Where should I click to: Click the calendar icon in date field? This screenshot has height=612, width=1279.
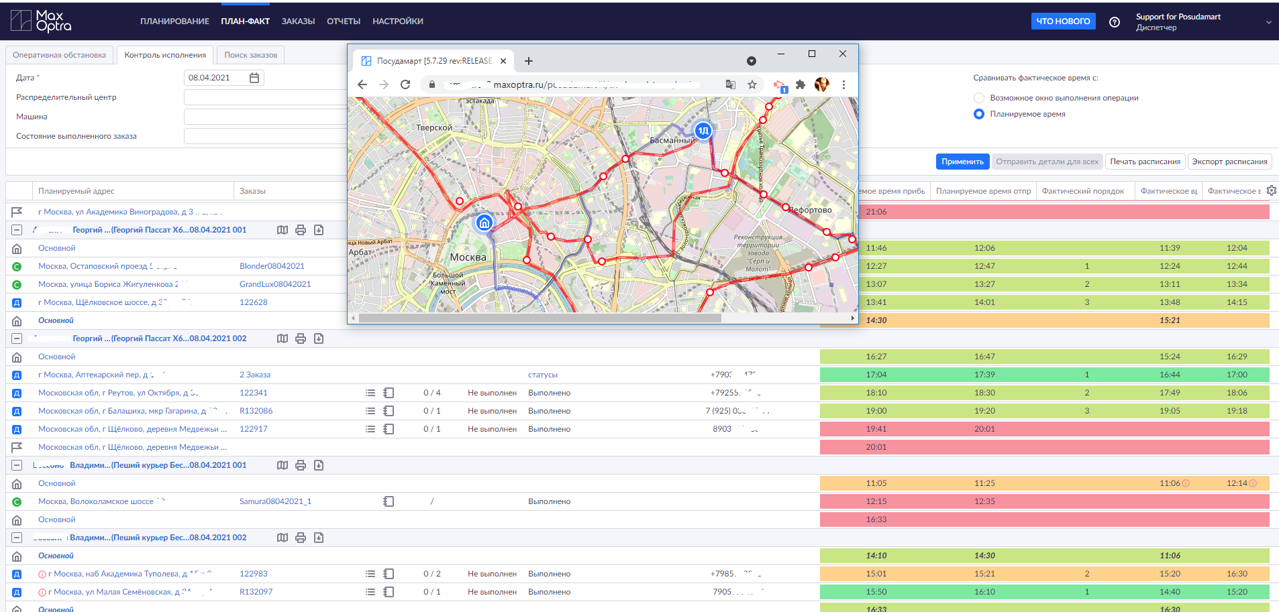(x=254, y=78)
